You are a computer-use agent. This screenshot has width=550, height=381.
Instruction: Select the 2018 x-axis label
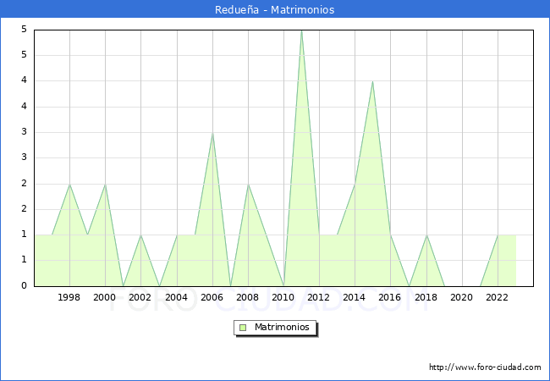click(x=426, y=298)
